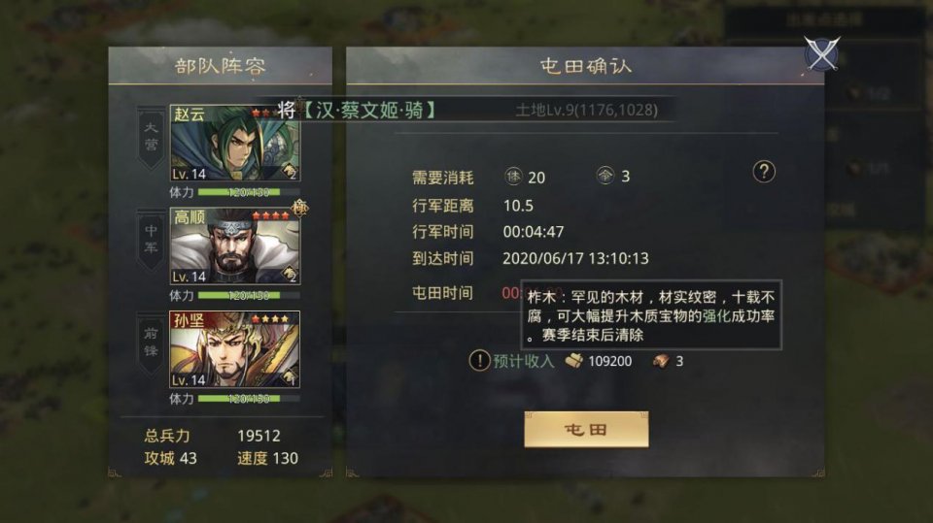Click the 極 badge on 高顺's card
This screenshot has height=523, width=933.
300,208
